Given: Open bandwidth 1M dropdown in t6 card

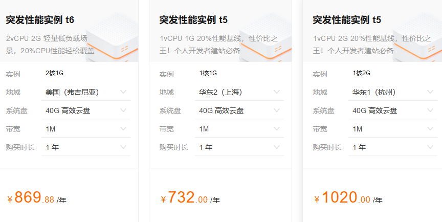Looking at the screenshot, I should pos(86,129).
